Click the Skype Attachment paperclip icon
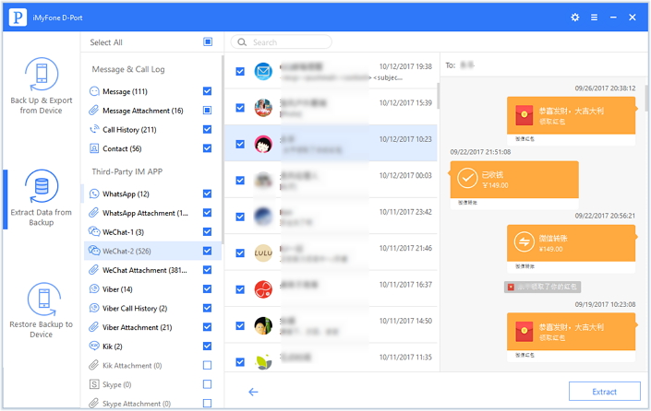651x411 pixels. (x=94, y=403)
